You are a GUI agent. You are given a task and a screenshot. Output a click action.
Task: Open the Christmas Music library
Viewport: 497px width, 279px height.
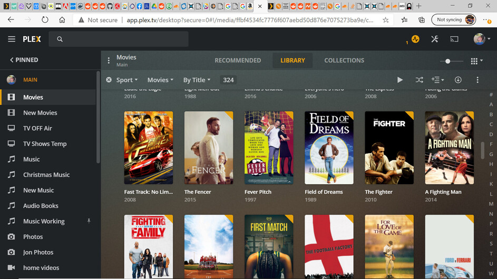(47, 175)
